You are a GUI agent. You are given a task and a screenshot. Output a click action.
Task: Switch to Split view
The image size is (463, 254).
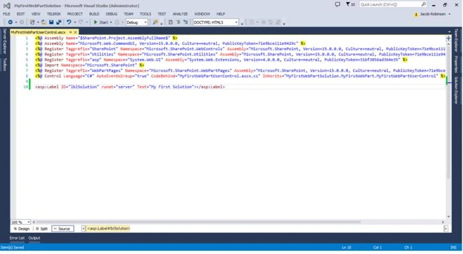coord(42,229)
